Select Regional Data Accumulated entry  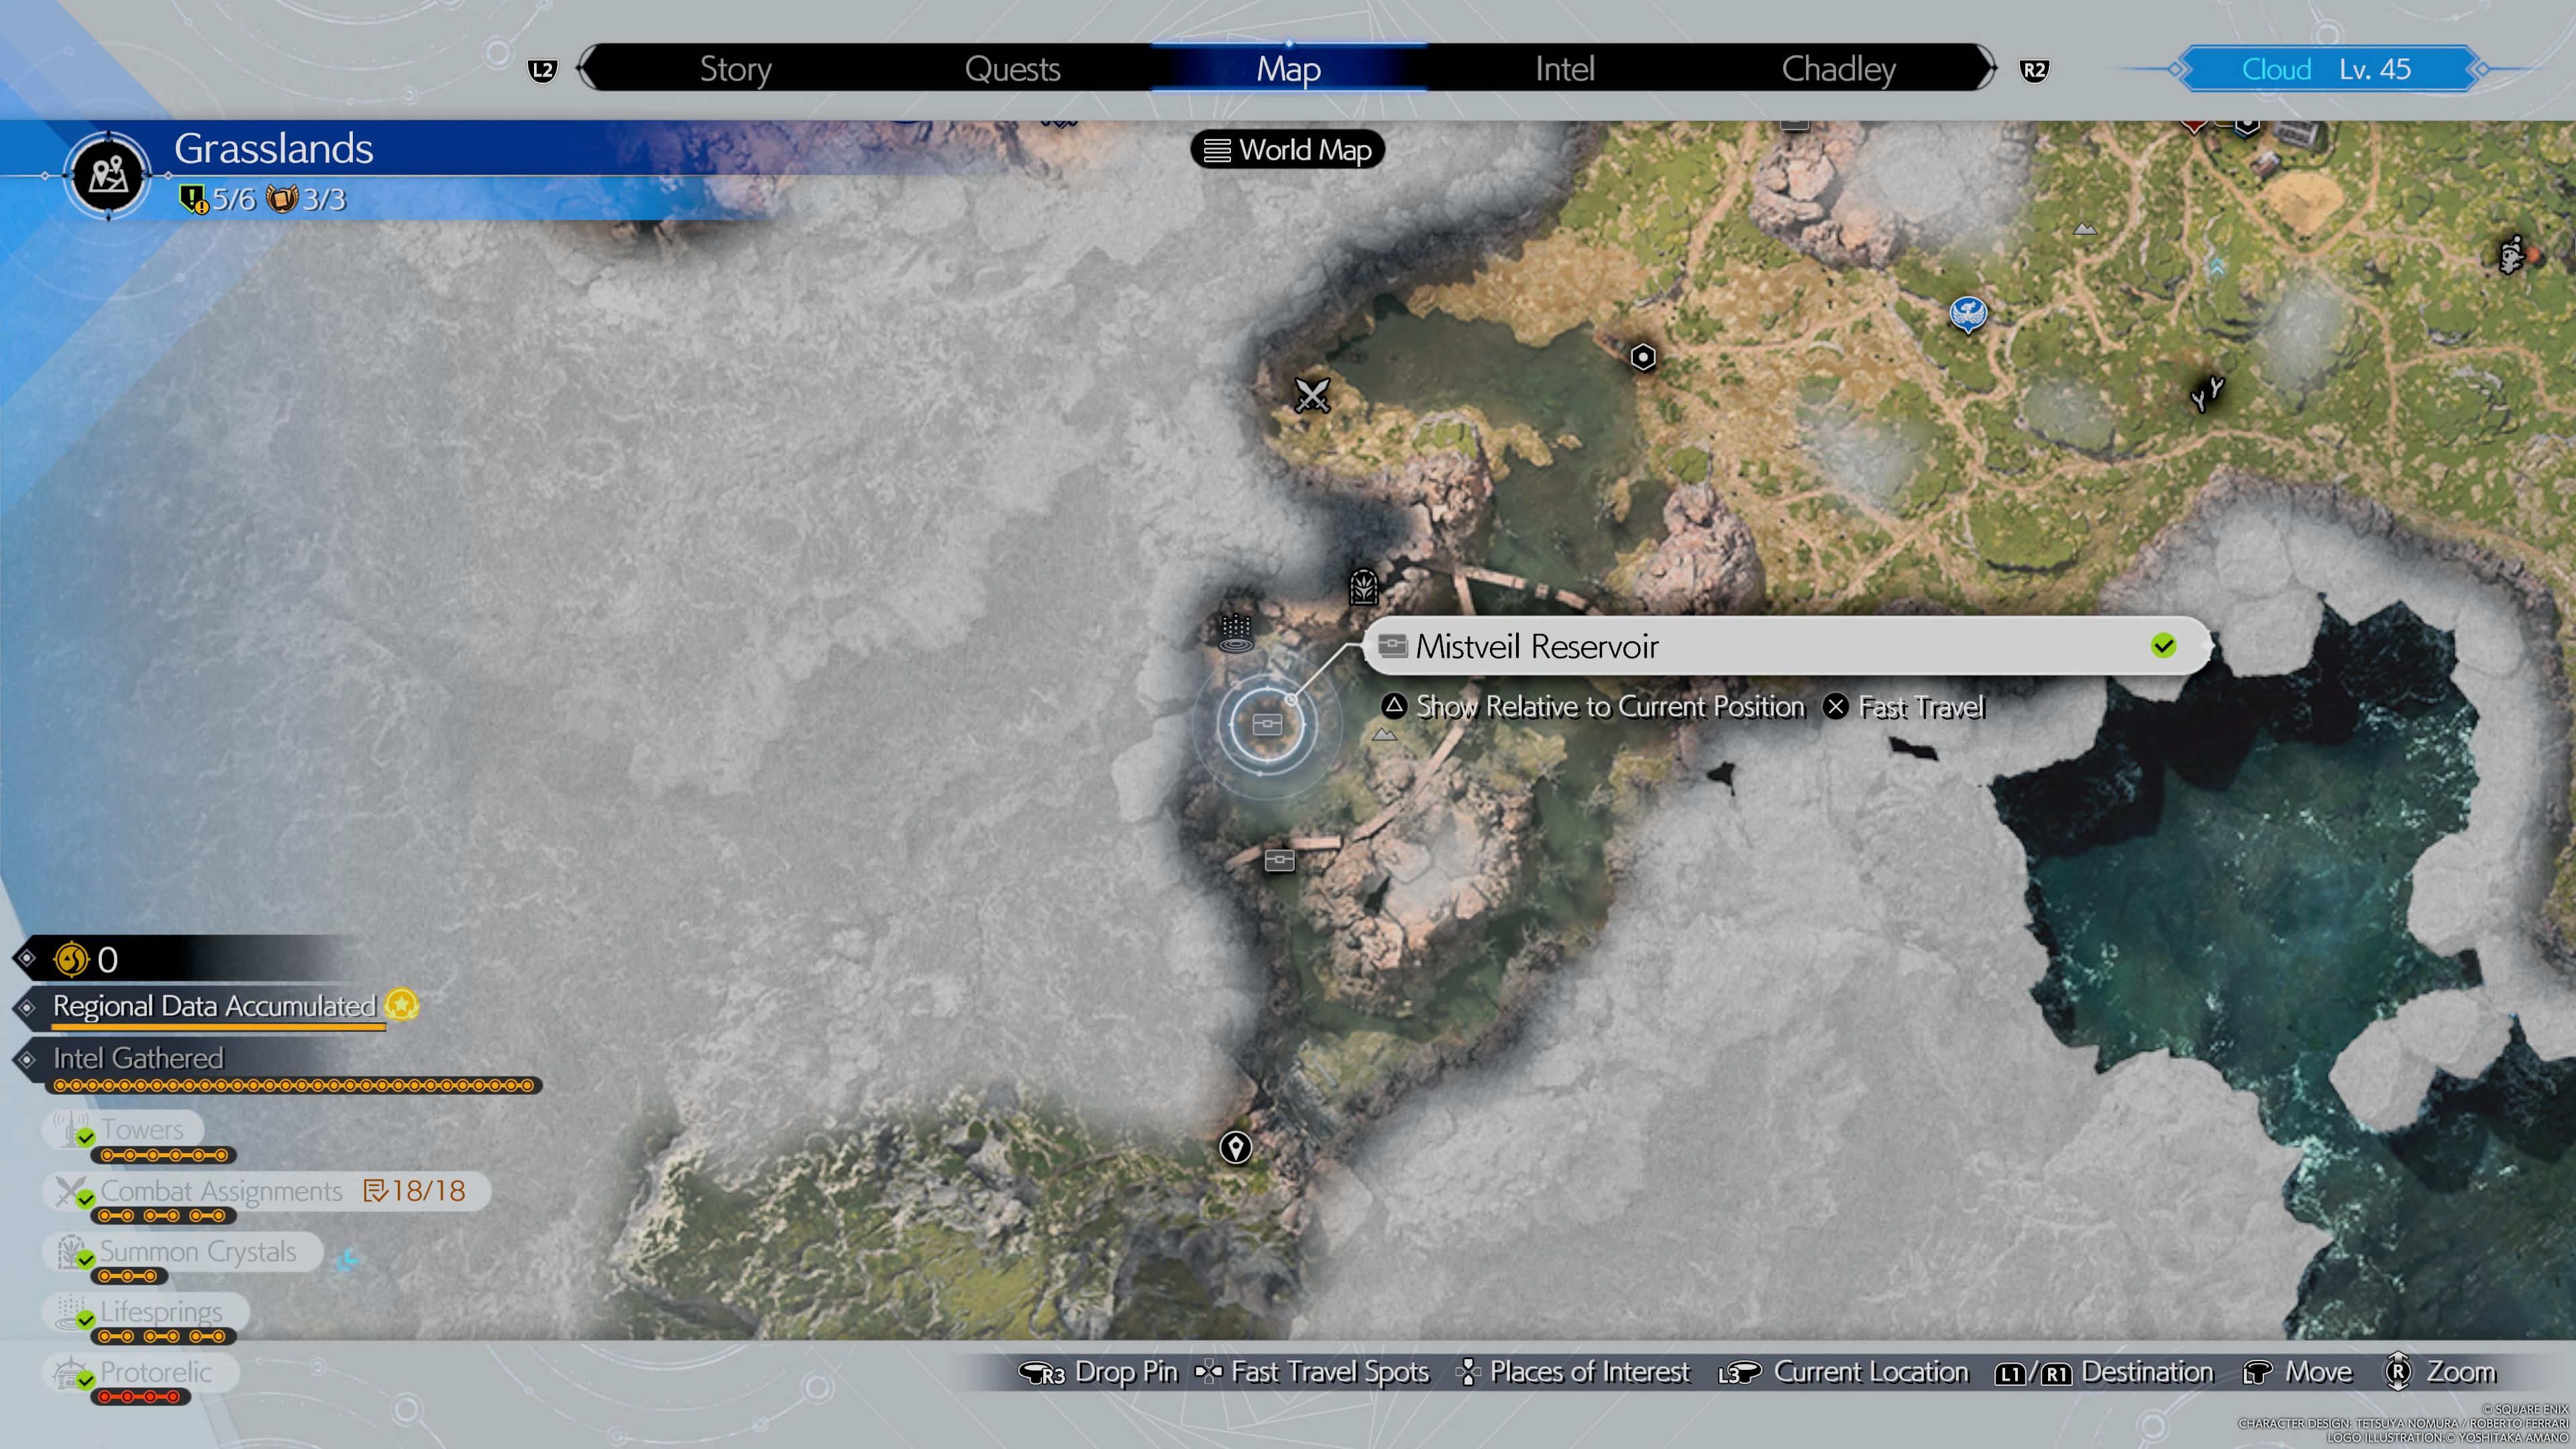tap(214, 1006)
